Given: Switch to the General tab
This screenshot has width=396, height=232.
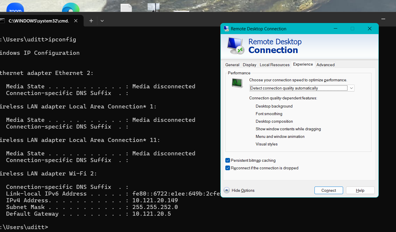Looking at the screenshot, I should pyautogui.click(x=232, y=65).
